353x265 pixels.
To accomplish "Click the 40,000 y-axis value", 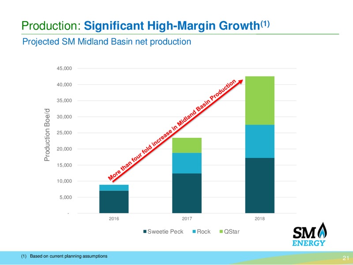I will pyautogui.click(x=64, y=84).
